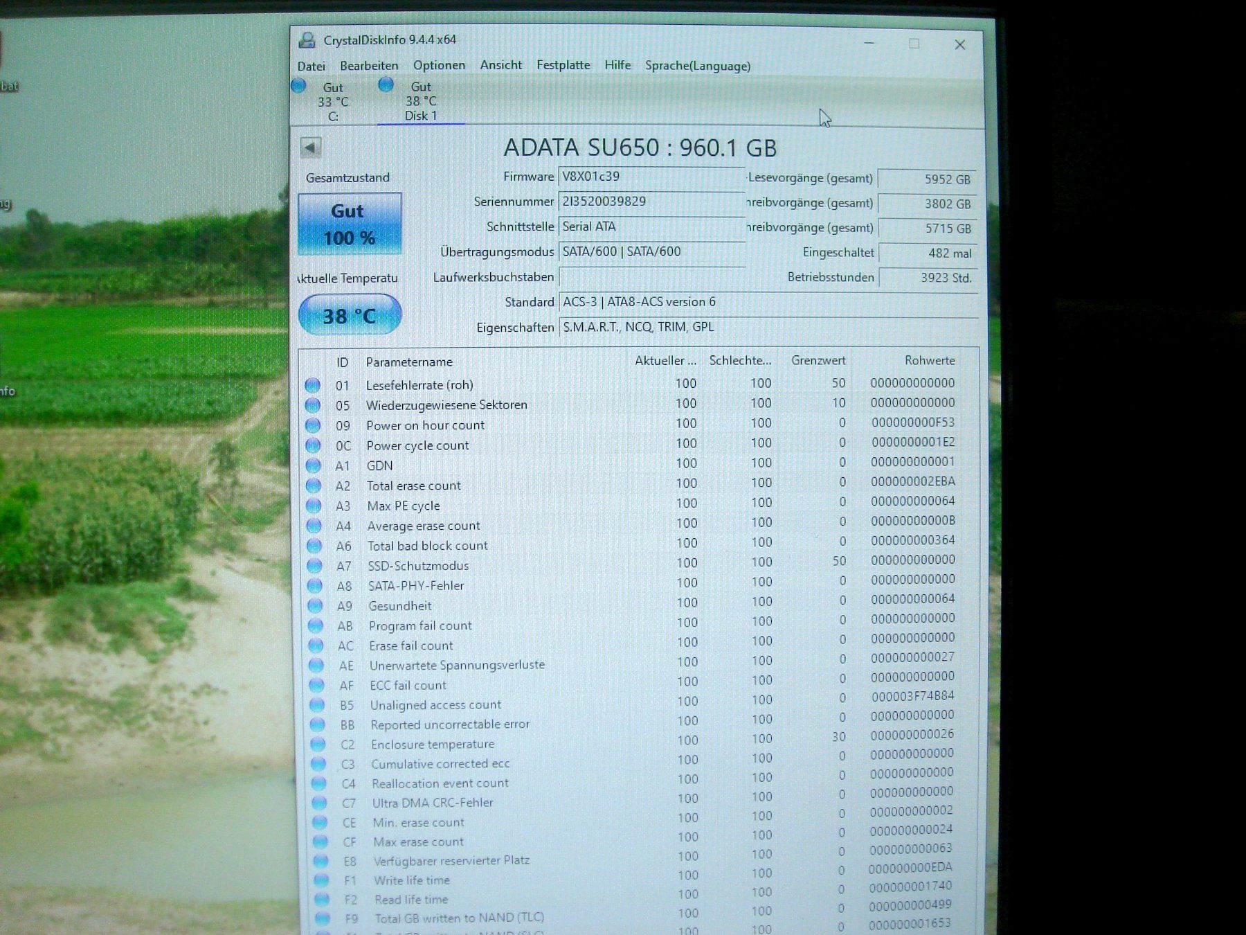
Task: Click status icon of Enclosure temperature row
Action: point(318,745)
